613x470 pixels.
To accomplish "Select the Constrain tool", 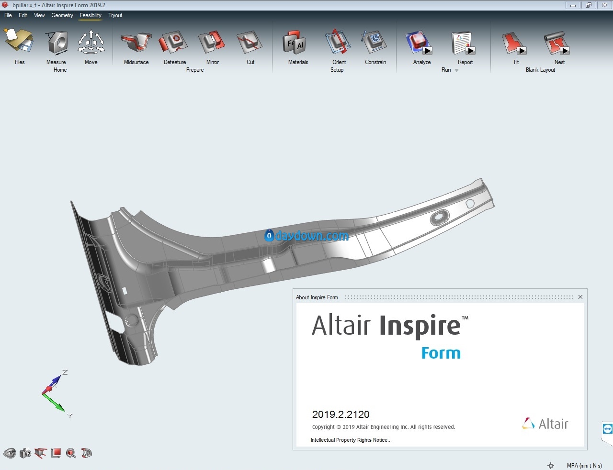I will [x=374, y=42].
